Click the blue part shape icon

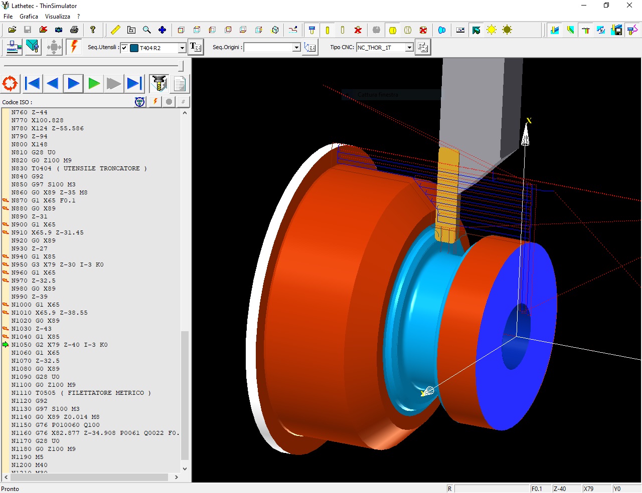click(442, 30)
